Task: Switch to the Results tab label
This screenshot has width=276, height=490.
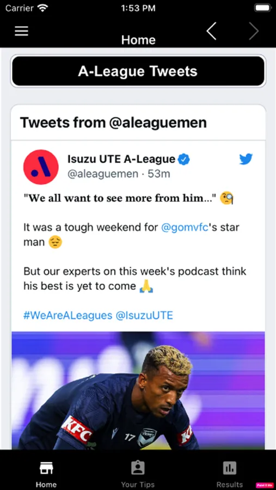Action: click(229, 485)
